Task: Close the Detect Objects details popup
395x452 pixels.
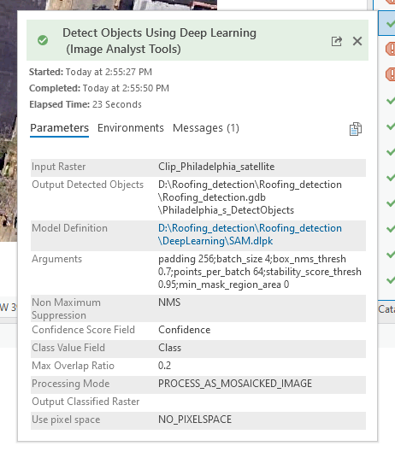Action: click(x=357, y=41)
